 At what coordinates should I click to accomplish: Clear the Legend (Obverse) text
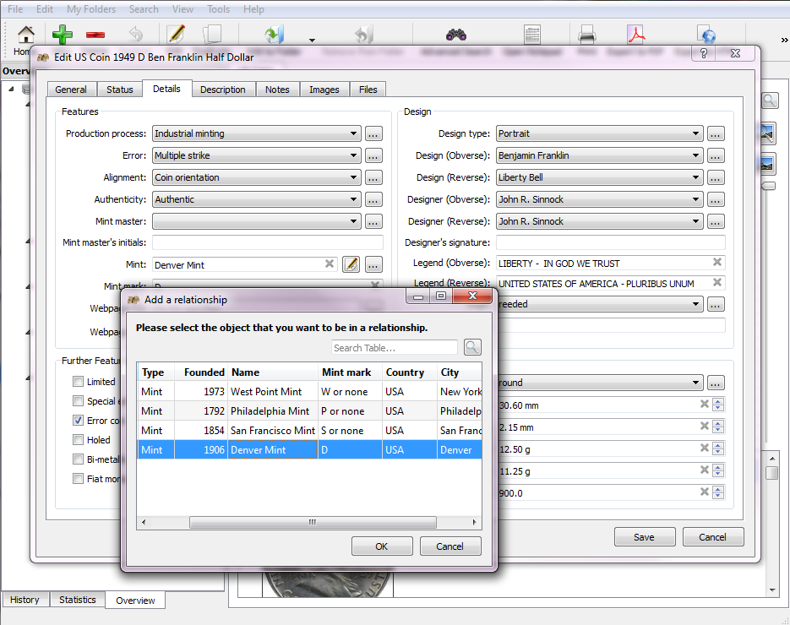click(x=717, y=262)
